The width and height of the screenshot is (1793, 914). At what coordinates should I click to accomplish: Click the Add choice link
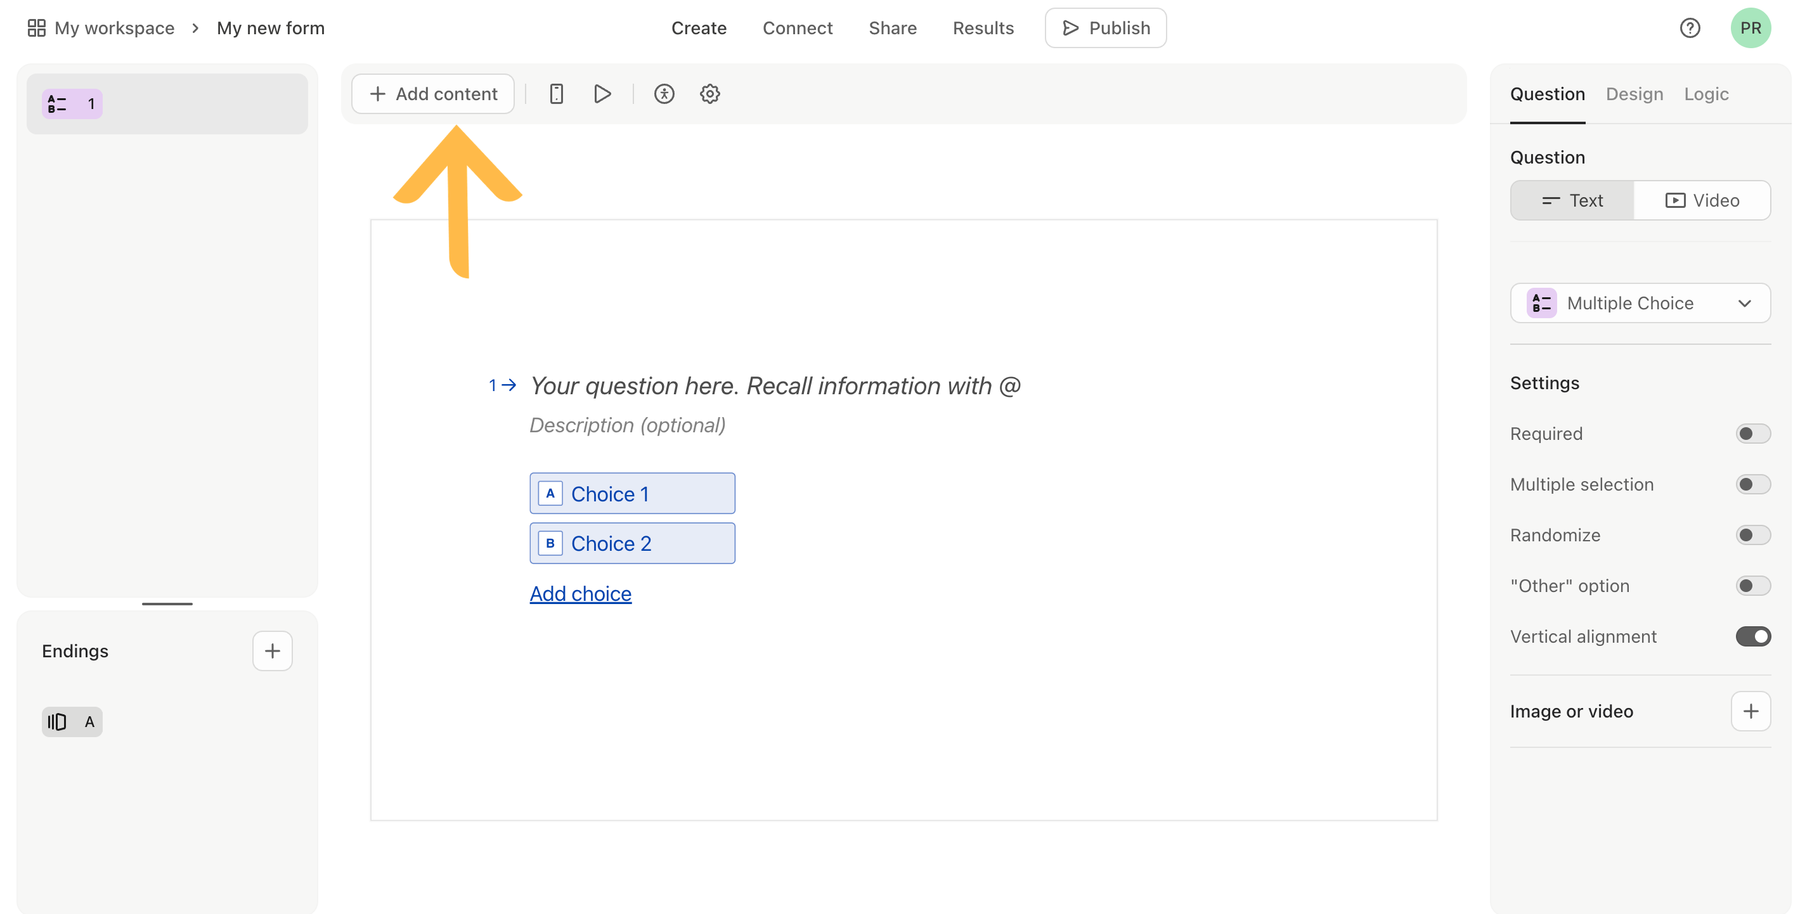pos(579,593)
